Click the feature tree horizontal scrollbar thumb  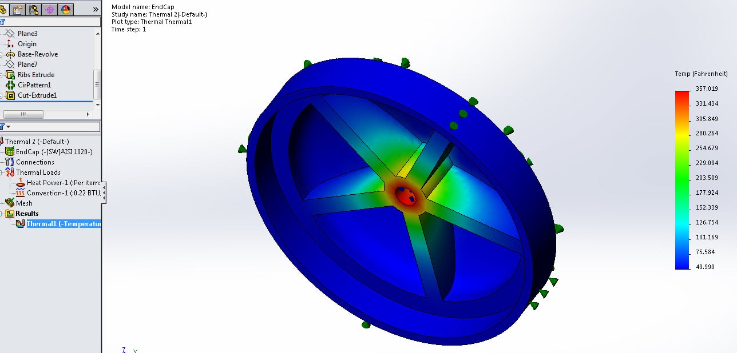click(x=23, y=114)
